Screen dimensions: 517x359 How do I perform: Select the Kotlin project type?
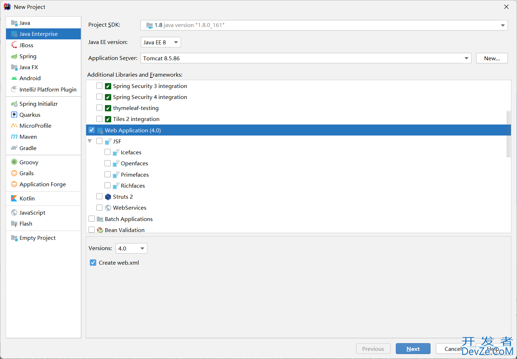click(x=44, y=199)
